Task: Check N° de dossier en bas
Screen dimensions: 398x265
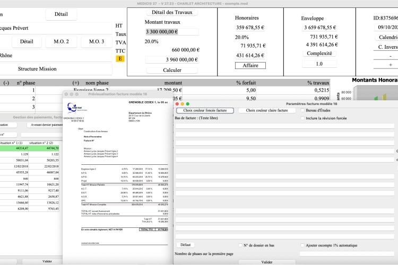Action: point(240,245)
